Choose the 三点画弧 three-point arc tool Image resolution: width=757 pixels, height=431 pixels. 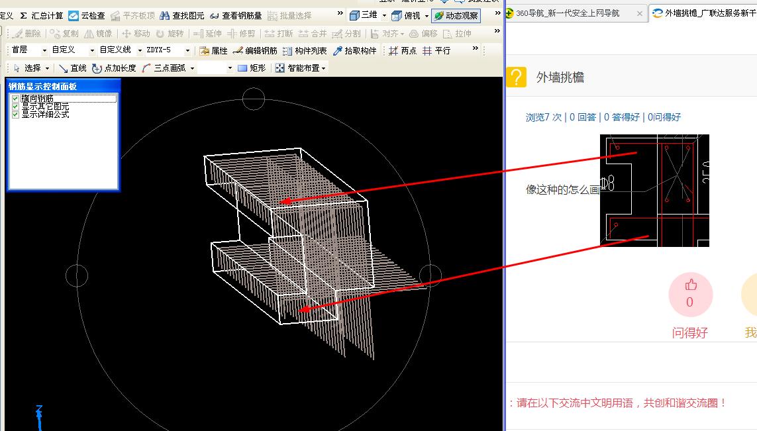[x=164, y=68]
